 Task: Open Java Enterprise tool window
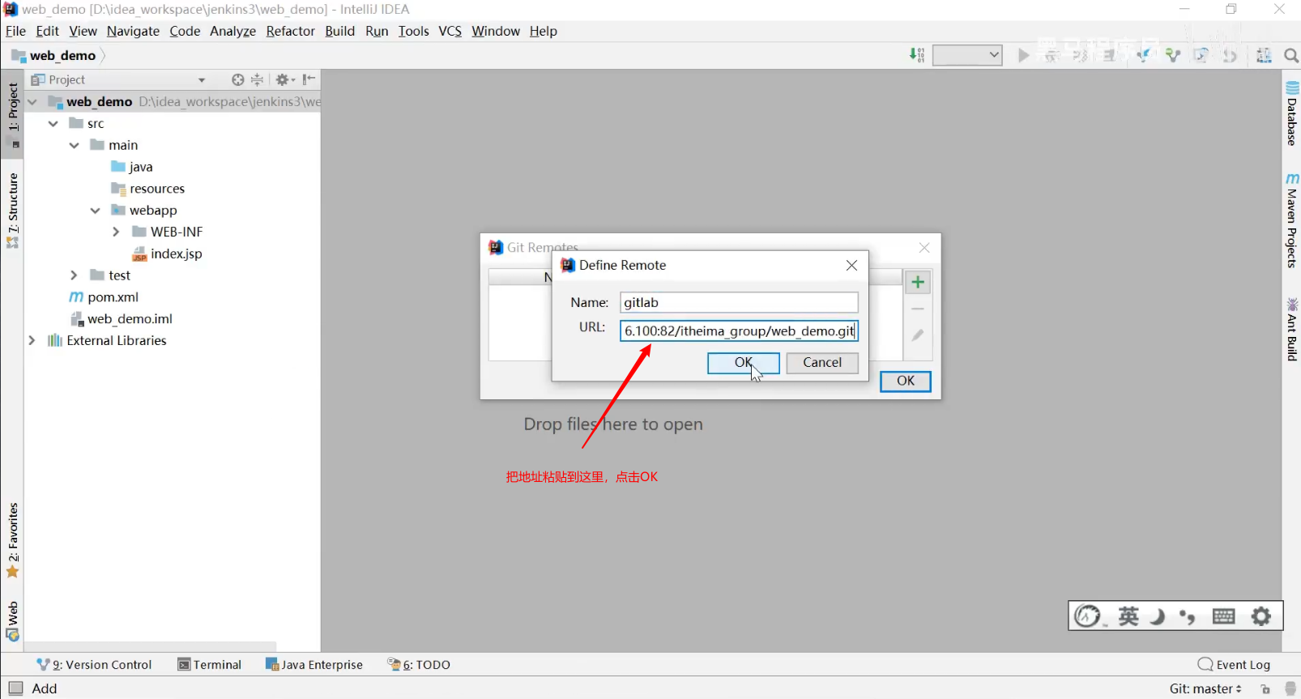(x=314, y=665)
